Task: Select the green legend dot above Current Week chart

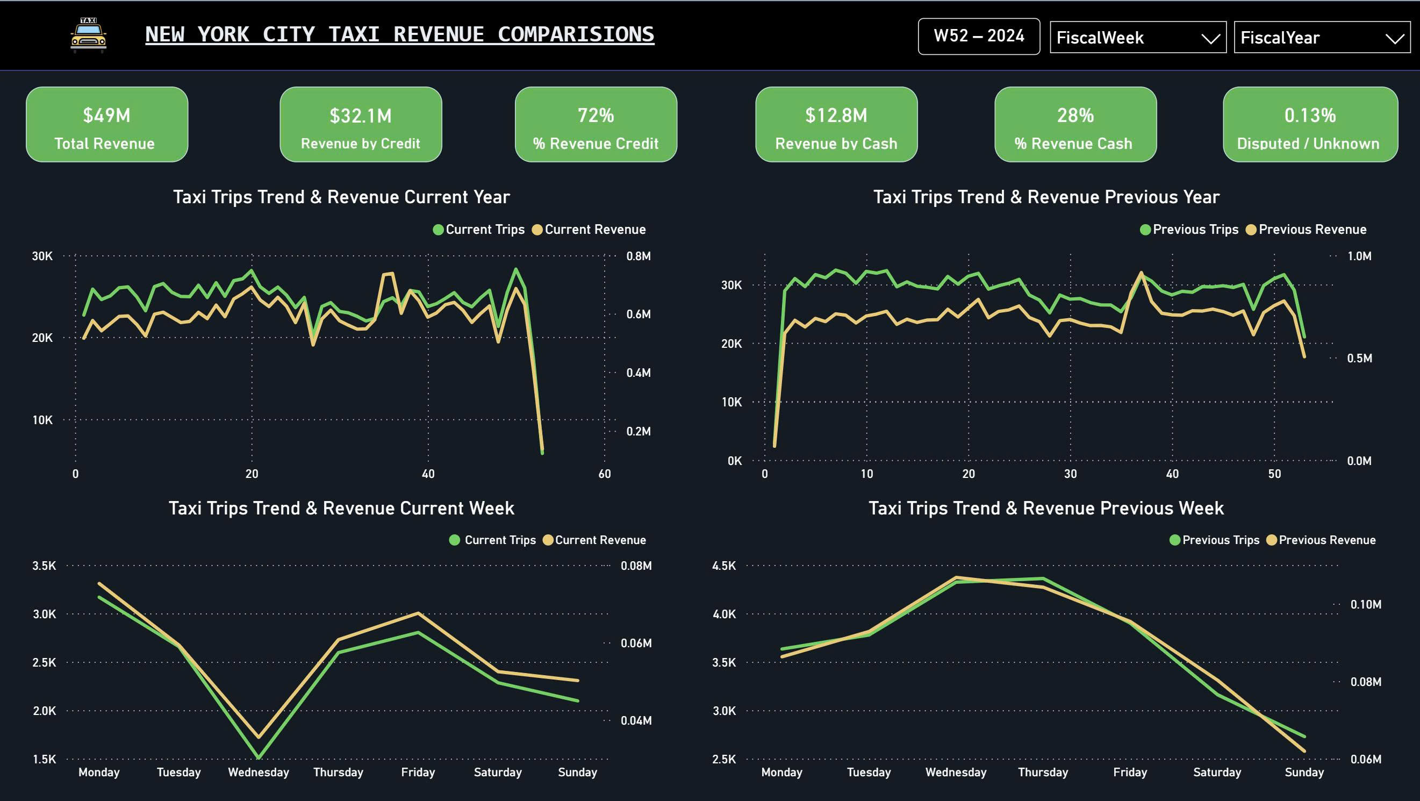Action: [x=455, y=540]
